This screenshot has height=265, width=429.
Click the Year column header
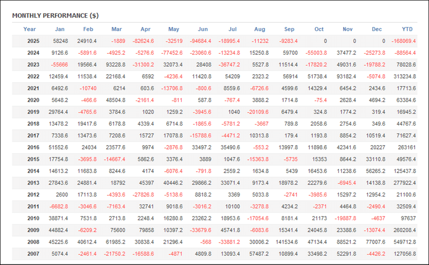point(30,29)
